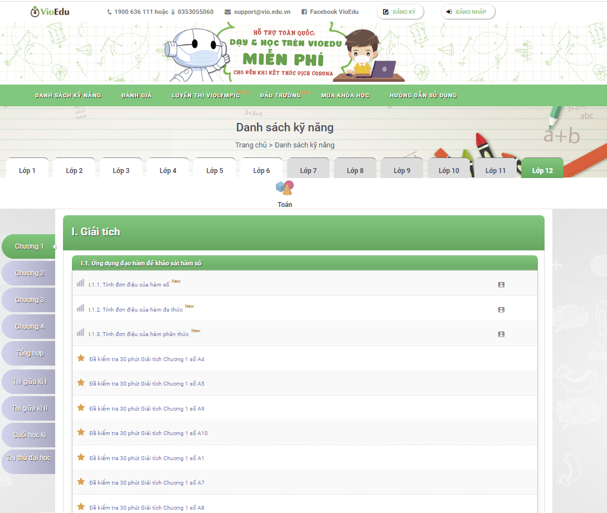Switch to the Lớp 6 tab
Image resolution: width=607 pixels, height=513 pixels.
(261, 170)
